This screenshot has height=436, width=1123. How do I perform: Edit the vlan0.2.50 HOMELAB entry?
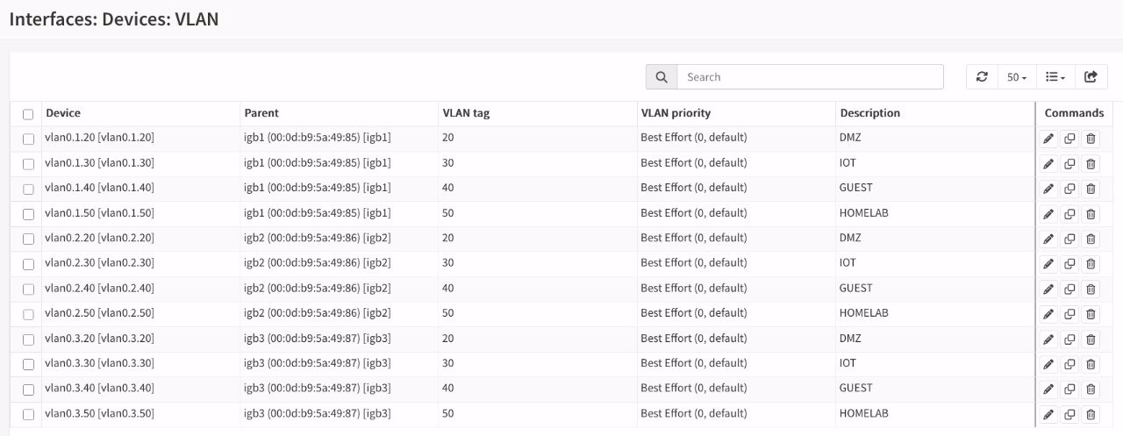(1048, 314)
